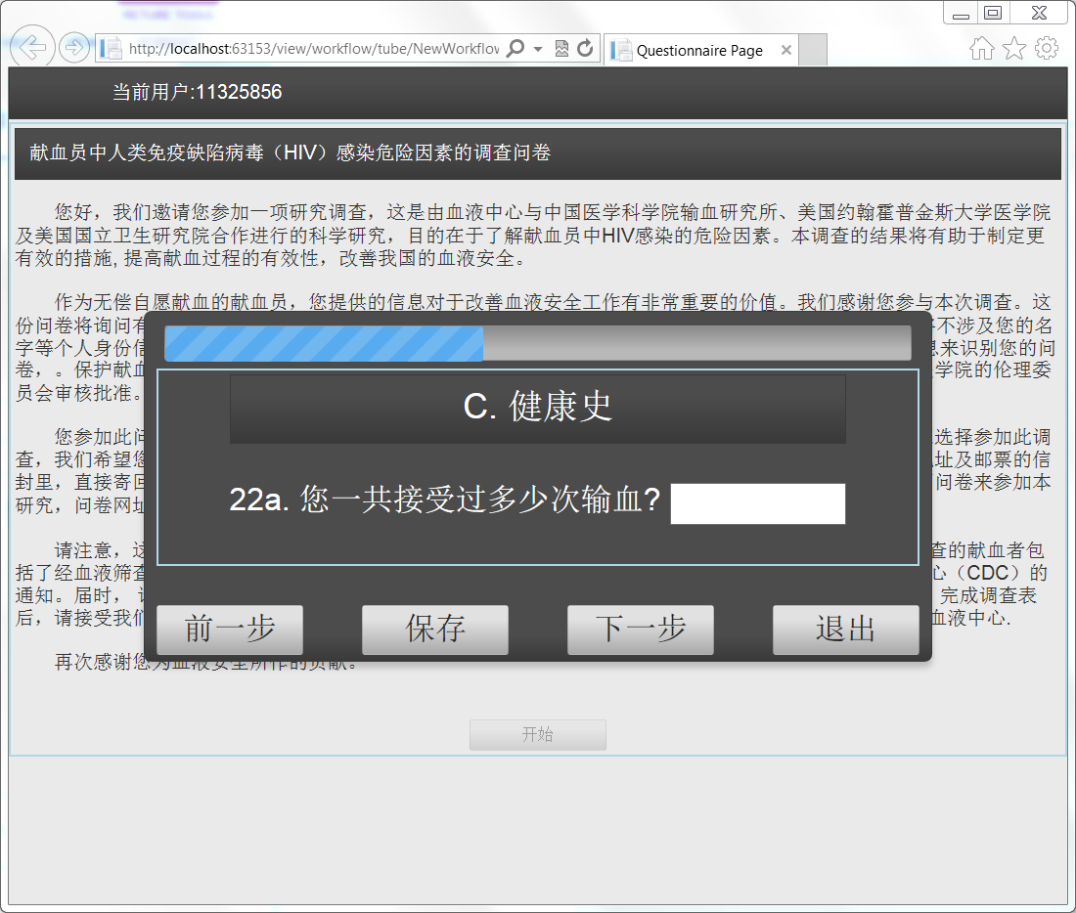The width and height of the screenshot is (1076, 913).
Task: Click the search magnifier in the address bar
Action: pos(516,48)
